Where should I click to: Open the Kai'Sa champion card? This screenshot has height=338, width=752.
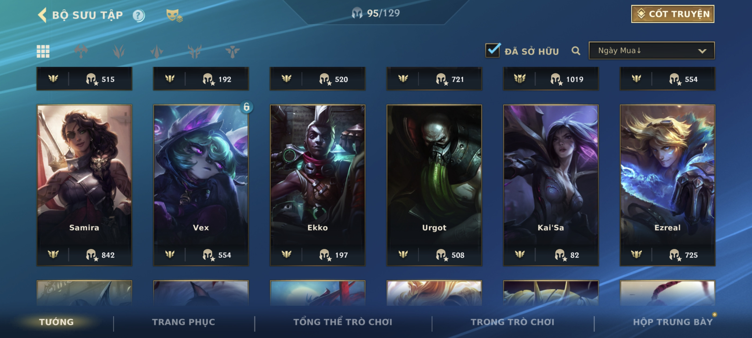tap(551, 185)
